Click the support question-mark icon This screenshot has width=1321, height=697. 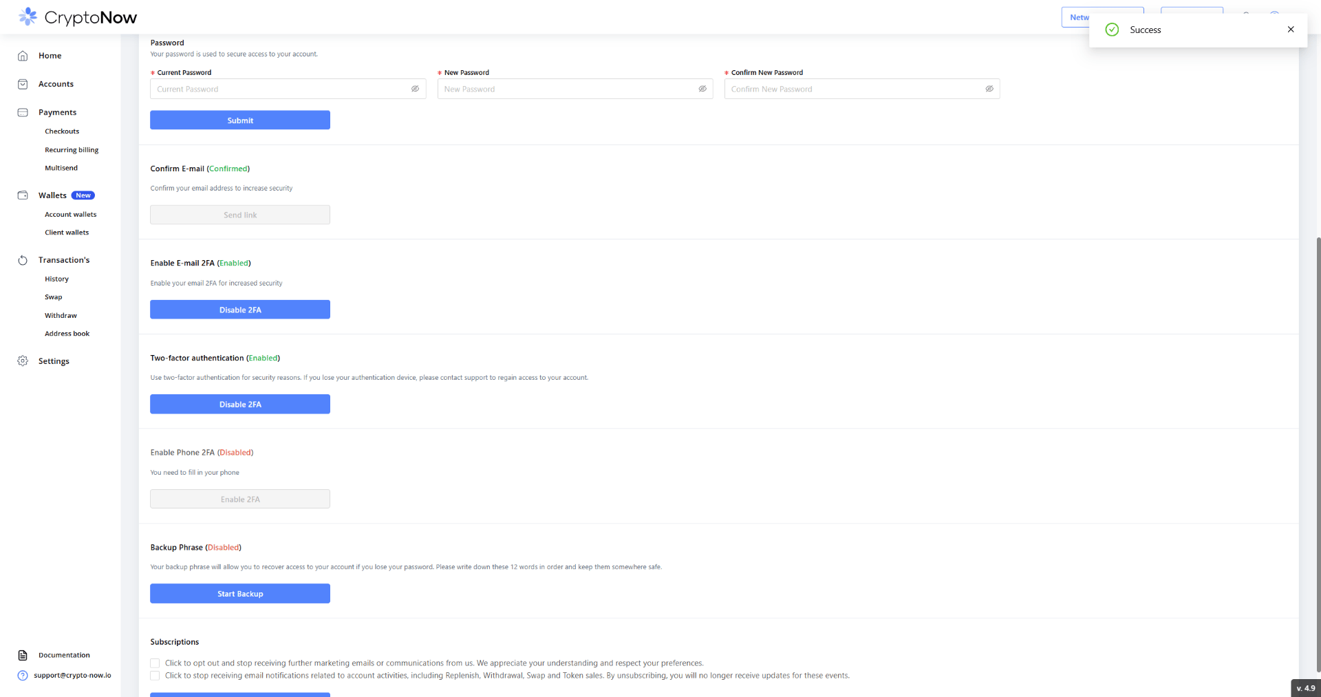(23, 676)
